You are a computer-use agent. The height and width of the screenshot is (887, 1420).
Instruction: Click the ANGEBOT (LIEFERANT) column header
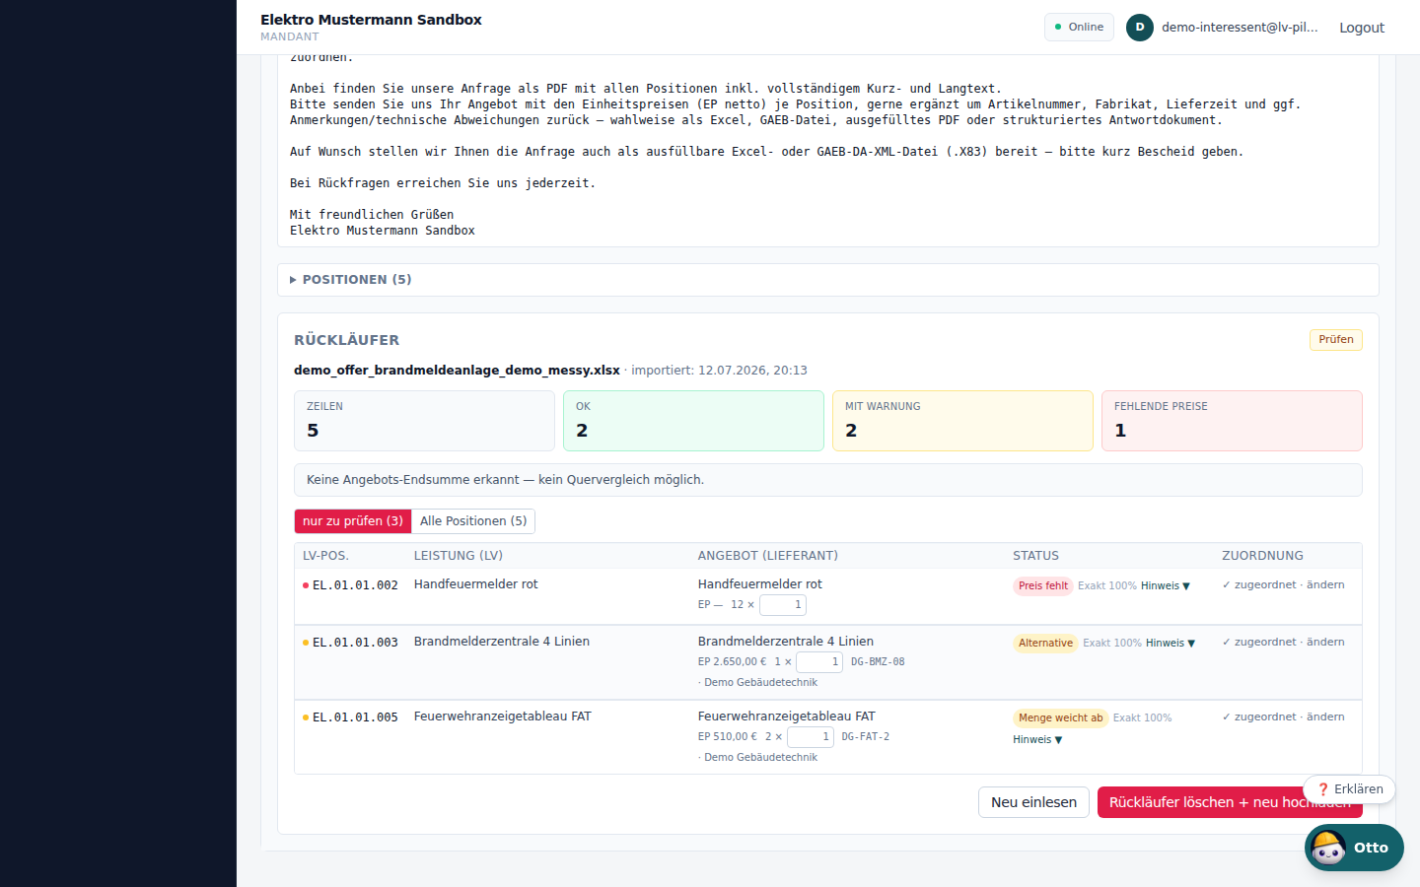tap(768, 556)
